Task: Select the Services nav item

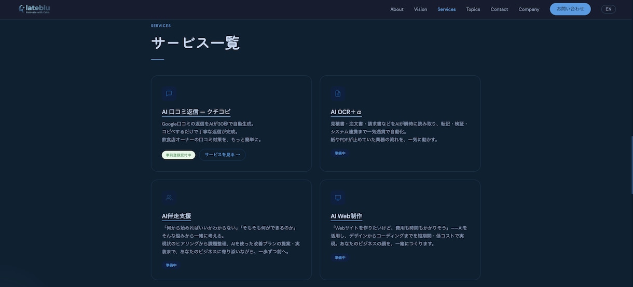Action: coord(447,9)
